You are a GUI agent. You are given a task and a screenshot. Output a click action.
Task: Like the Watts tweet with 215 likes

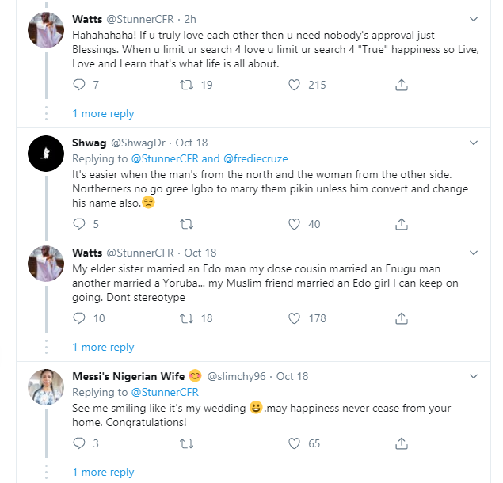pos(295,85)
